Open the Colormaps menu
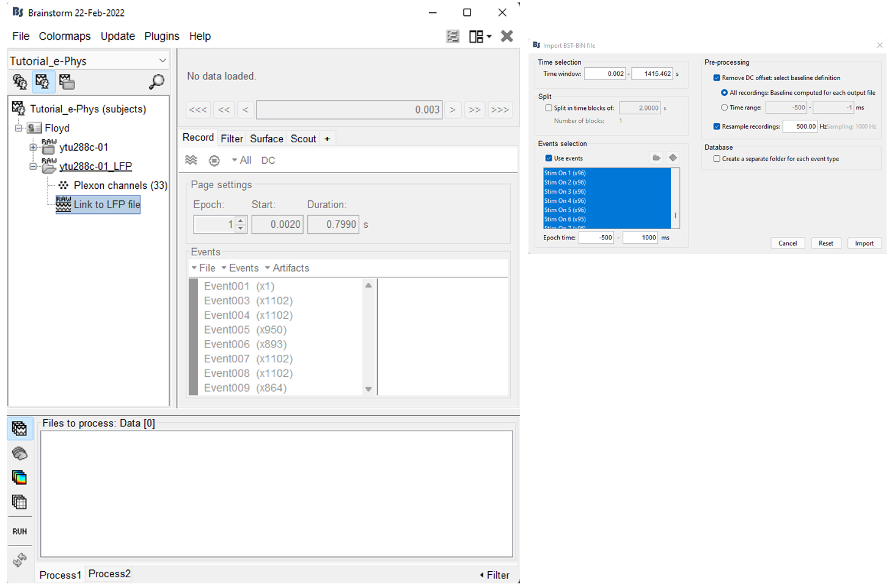889x587 pixels. pos(65,37)
